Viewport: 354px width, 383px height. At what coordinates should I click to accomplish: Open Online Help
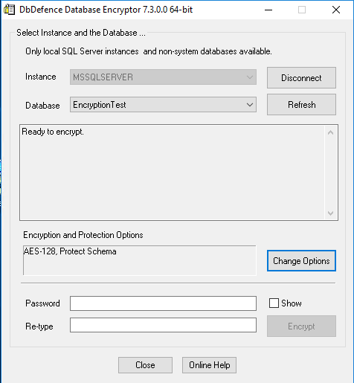click(209, 365)
